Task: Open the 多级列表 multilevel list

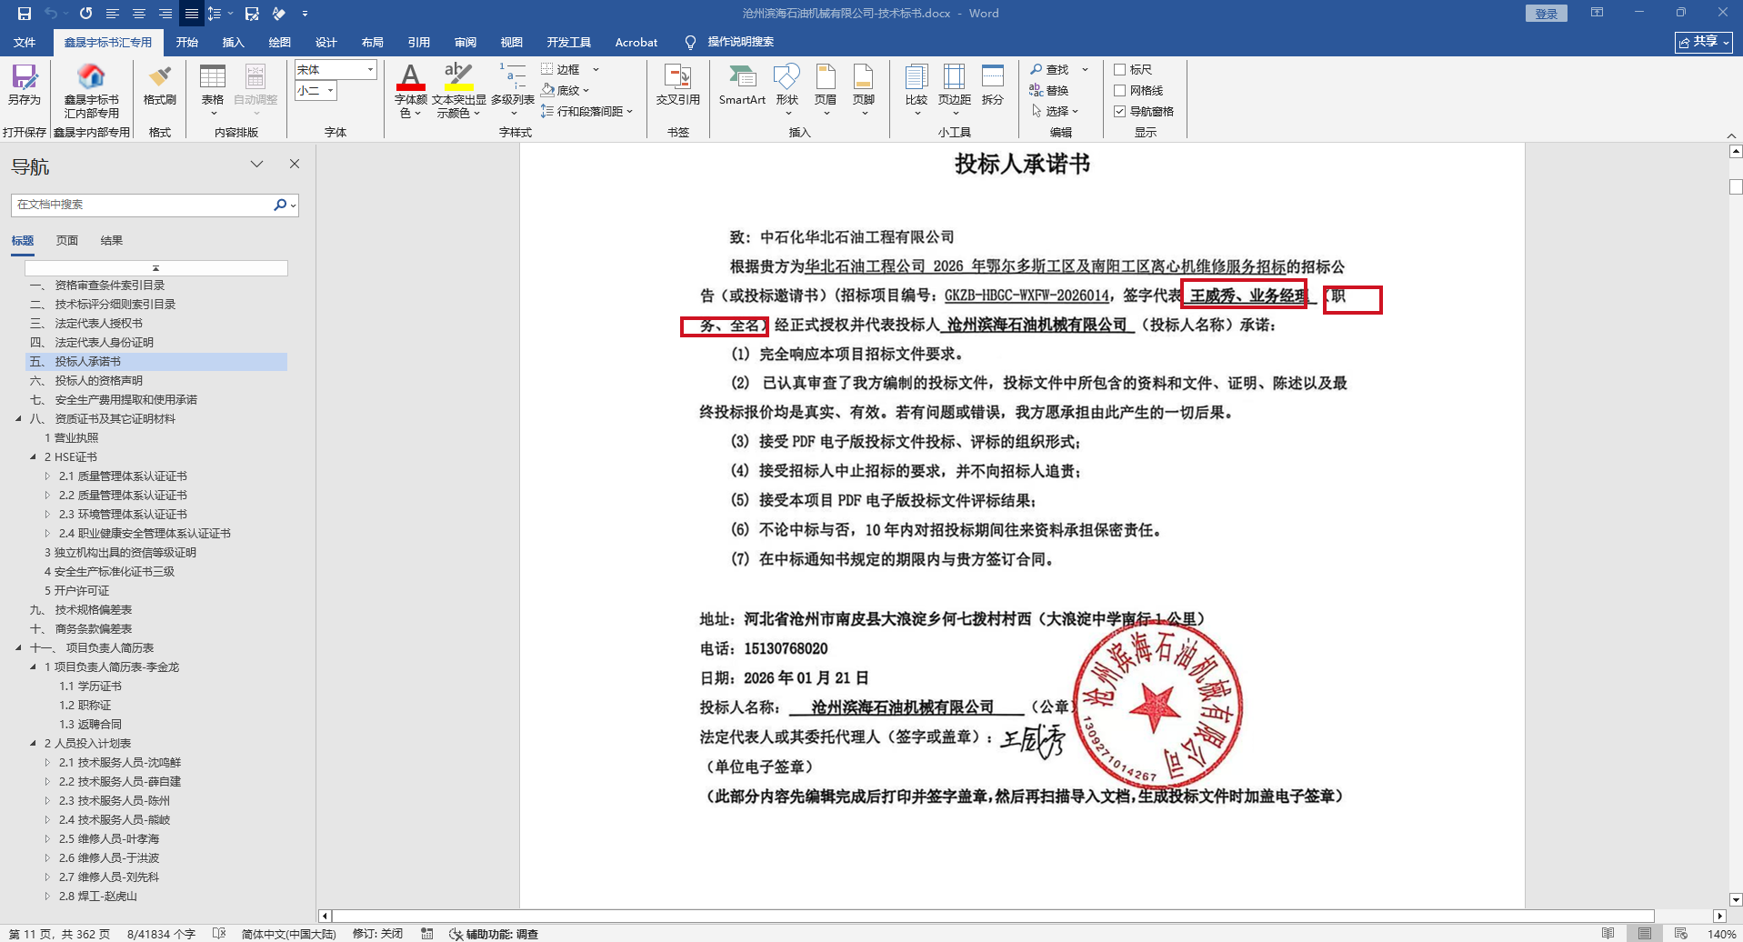Action: pyautogui.click(x=513, y=89)
